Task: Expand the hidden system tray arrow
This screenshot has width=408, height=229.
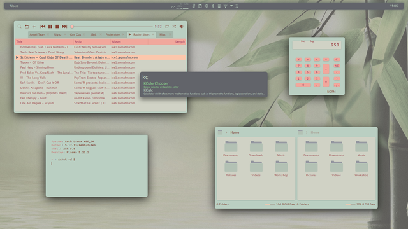Action: [x=231, y=6]
